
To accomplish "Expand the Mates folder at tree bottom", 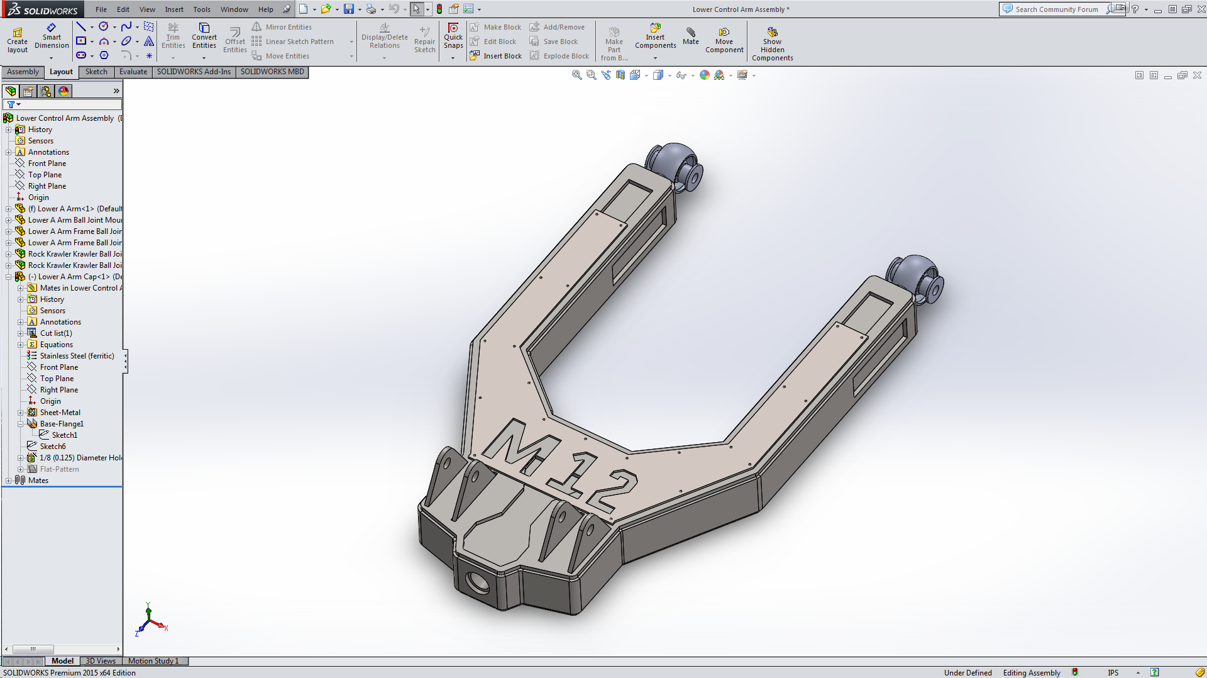I will (9, 481).
